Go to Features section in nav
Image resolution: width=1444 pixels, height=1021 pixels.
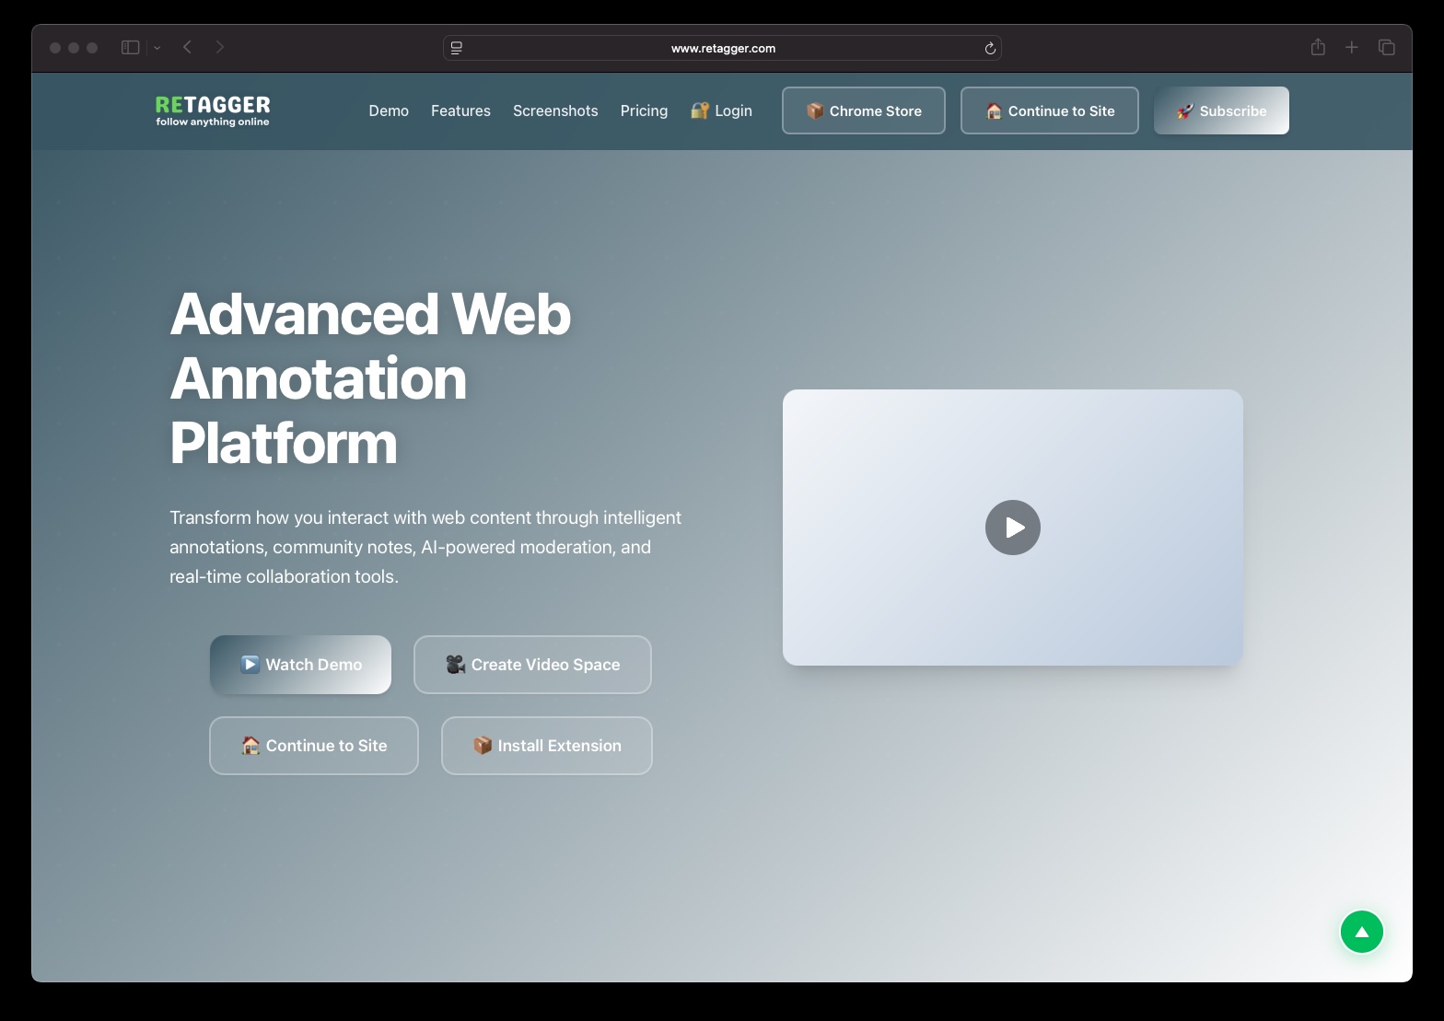pyautogui.click(x=460, y=110)
